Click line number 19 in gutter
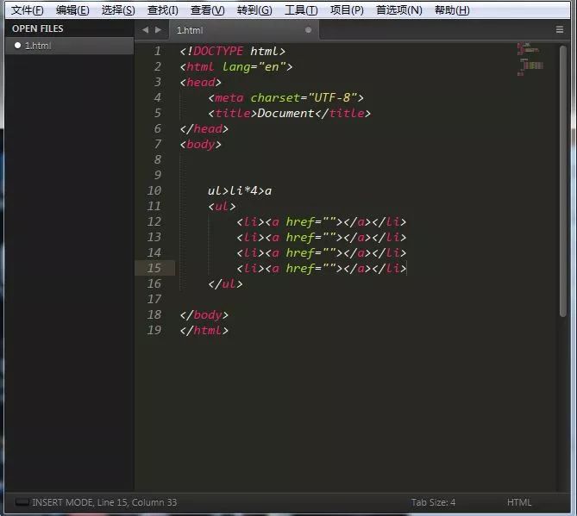The height and width of the screenshot is (516, 577). (x=154, y=331)
